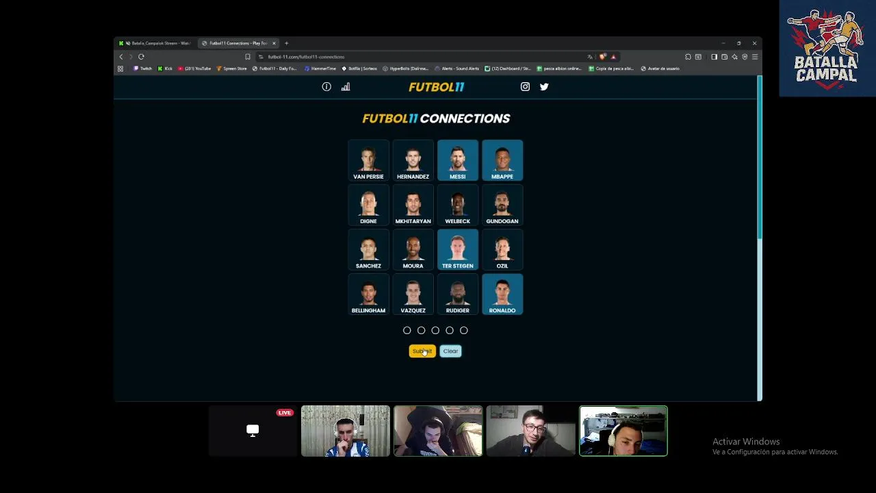Image resolution: width=876 pixels, height=493 pixels.
Task: Select the Van Persie player card
Action: [368, 160]
